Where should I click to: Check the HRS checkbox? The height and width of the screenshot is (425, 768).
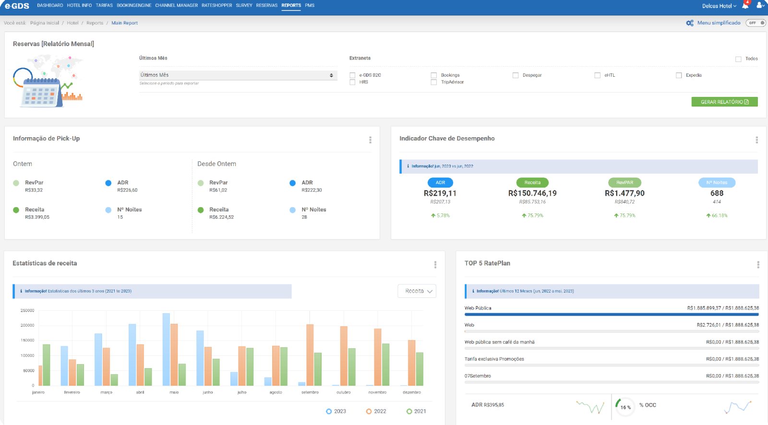click(353, 82)
